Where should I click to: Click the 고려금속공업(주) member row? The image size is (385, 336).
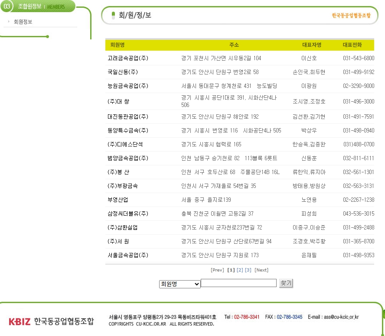(x=240, y=58)
